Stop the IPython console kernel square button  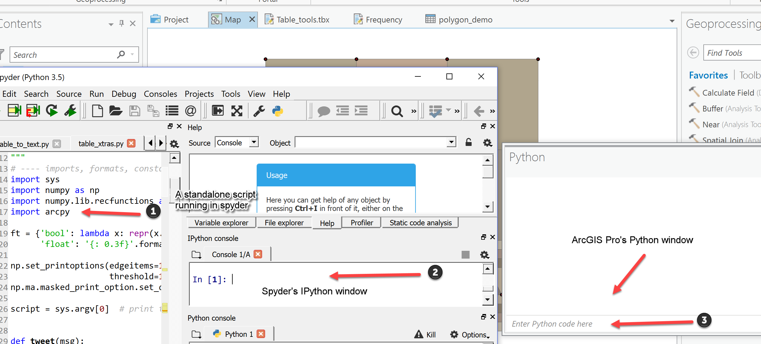click(x=465, y=254)
